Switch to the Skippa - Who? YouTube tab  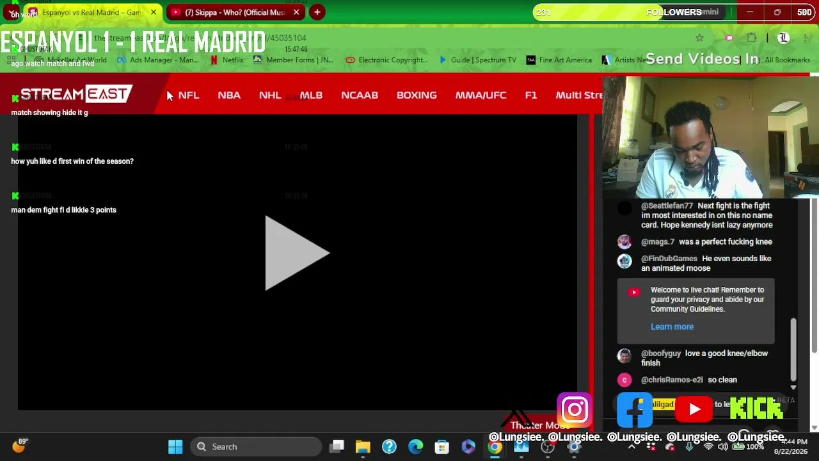point(235,12)
